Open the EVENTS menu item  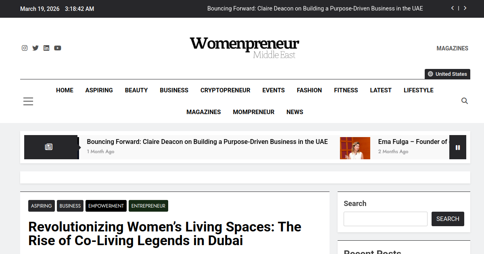tap(273, 90)
